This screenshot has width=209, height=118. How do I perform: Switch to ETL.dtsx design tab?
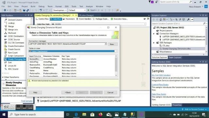[86, 15]
